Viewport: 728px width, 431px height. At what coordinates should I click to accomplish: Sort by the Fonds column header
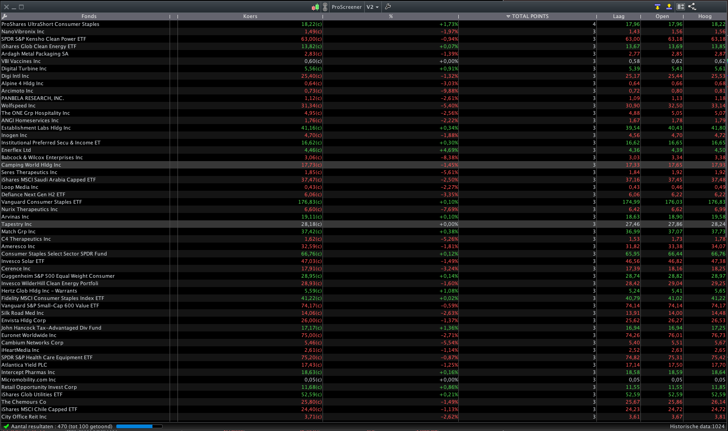pyautogui.click(x=89, y=16)
